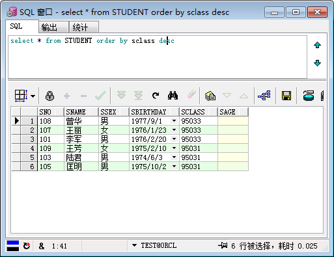Click the name cell 王丽
This screenshot has width=334, height=257.
click(x=81, y=130)
